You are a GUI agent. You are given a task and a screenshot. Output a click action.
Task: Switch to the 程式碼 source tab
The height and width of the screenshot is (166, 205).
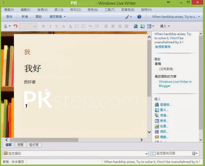(34, 145)
